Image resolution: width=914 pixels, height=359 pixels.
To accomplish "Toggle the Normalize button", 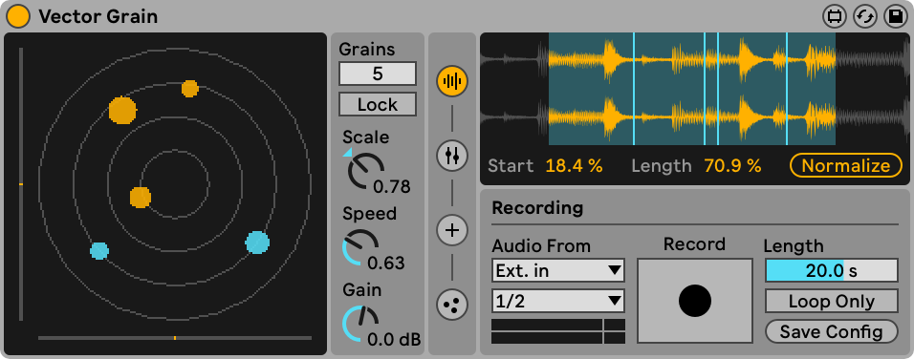I will (846, 166).
